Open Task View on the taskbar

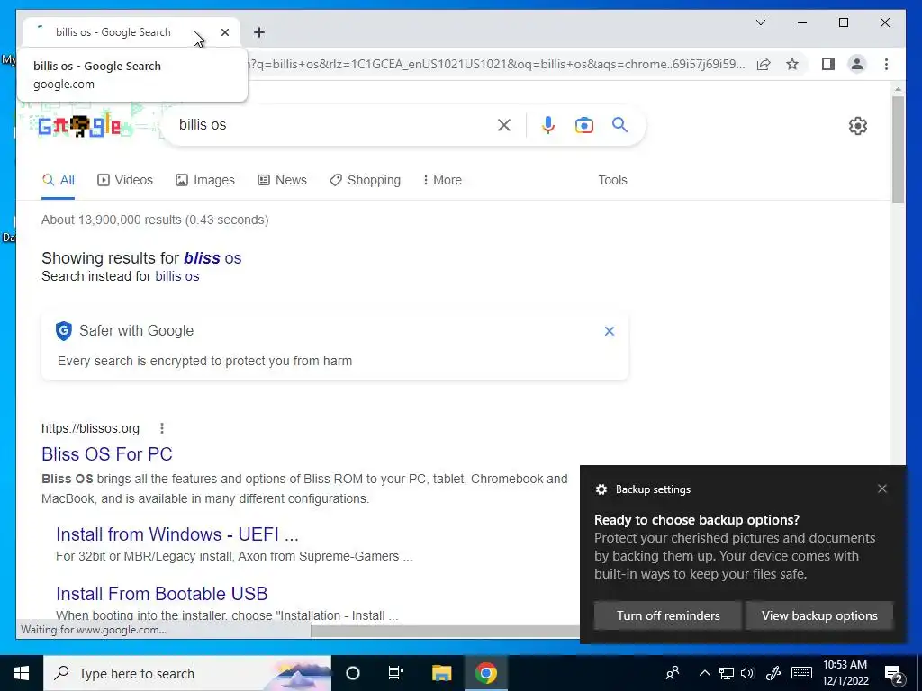click(396, 673)
